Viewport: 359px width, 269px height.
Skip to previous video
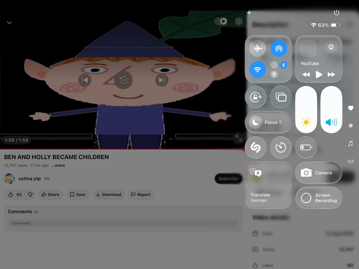(85, 80)
